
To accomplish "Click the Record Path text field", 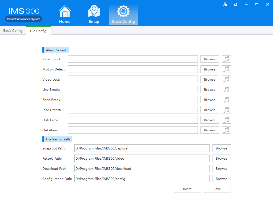I will tap(142, 158).
